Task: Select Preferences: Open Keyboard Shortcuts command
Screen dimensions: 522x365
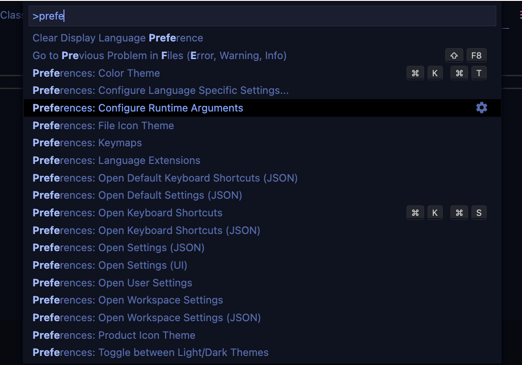Action: (x=127, y=213)
